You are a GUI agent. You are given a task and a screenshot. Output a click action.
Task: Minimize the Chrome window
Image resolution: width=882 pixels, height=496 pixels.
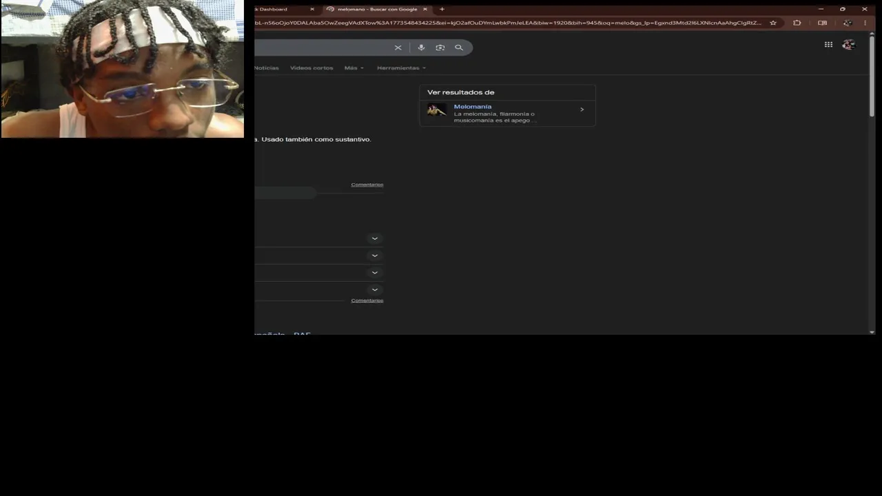821,9
